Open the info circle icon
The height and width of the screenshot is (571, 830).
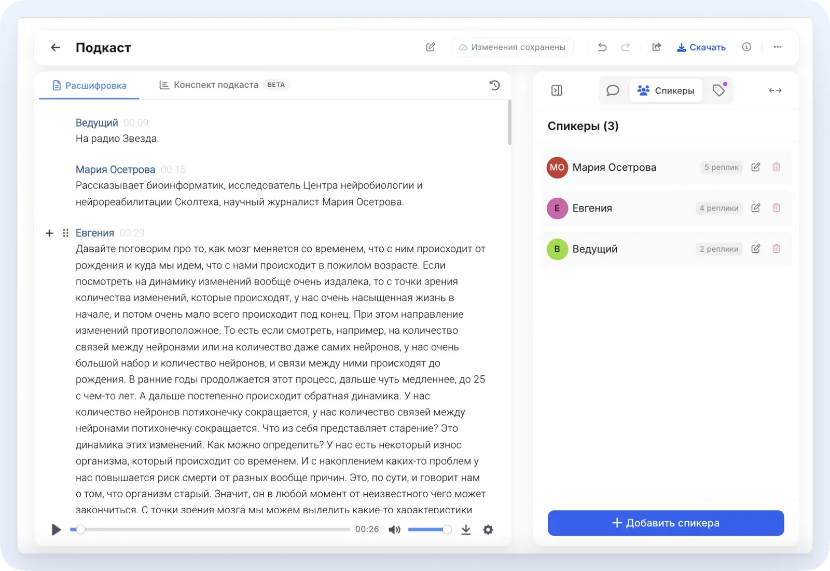point(746,47)
